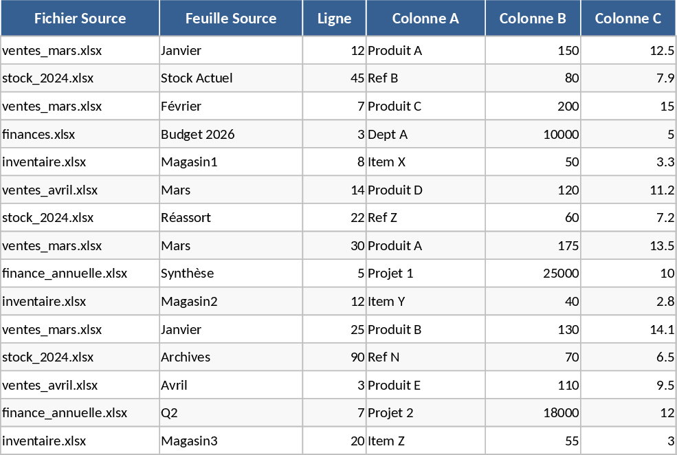Click the Fichier Source column header
Image resolution: width=677 pixels, height=455 pixels.
80,19
